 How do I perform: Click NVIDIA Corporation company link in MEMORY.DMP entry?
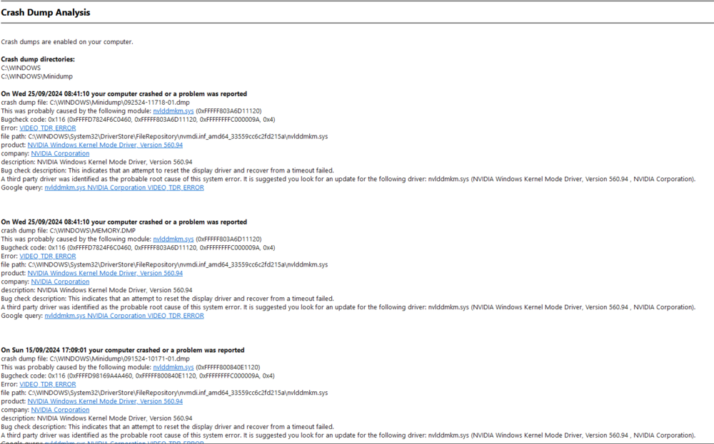tap(60, 282)
